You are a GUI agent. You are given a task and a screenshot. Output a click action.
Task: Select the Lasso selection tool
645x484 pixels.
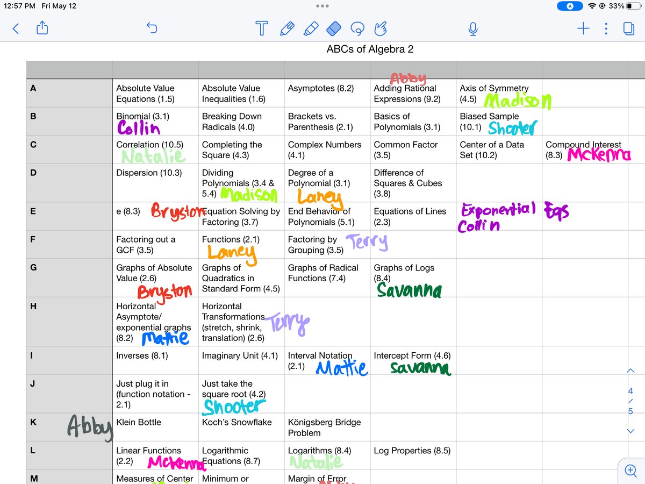(357, 28)
